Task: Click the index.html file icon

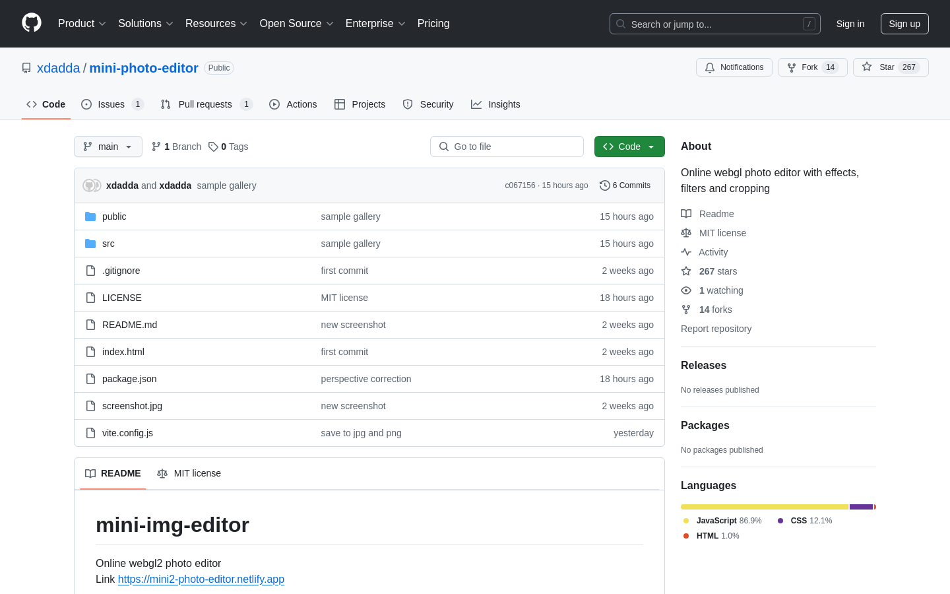Action: click(x=90, y=352)
